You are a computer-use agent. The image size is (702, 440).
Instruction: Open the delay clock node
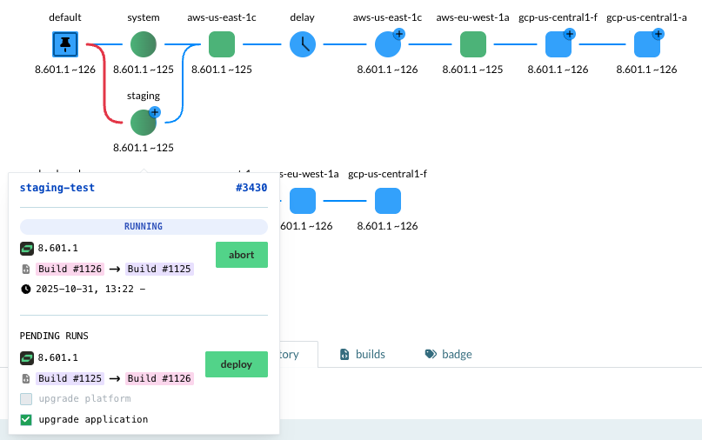pyautogui.click(x=303, y=44)
